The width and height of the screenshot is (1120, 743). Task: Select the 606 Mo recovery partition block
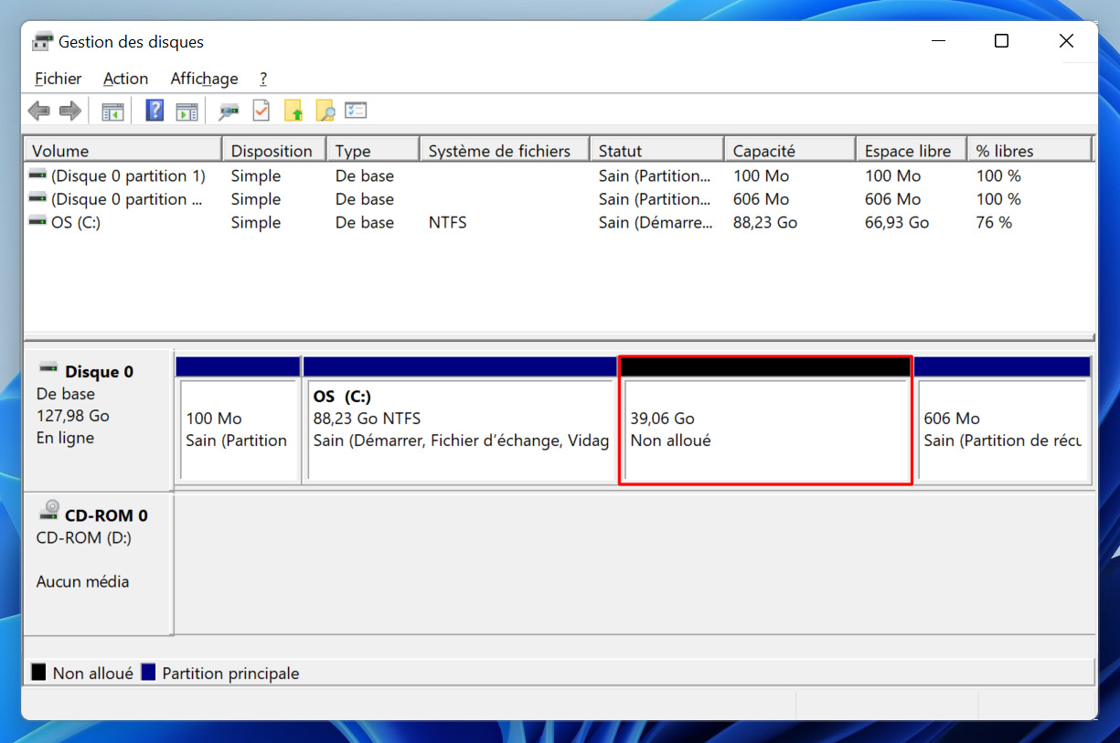1002,419
